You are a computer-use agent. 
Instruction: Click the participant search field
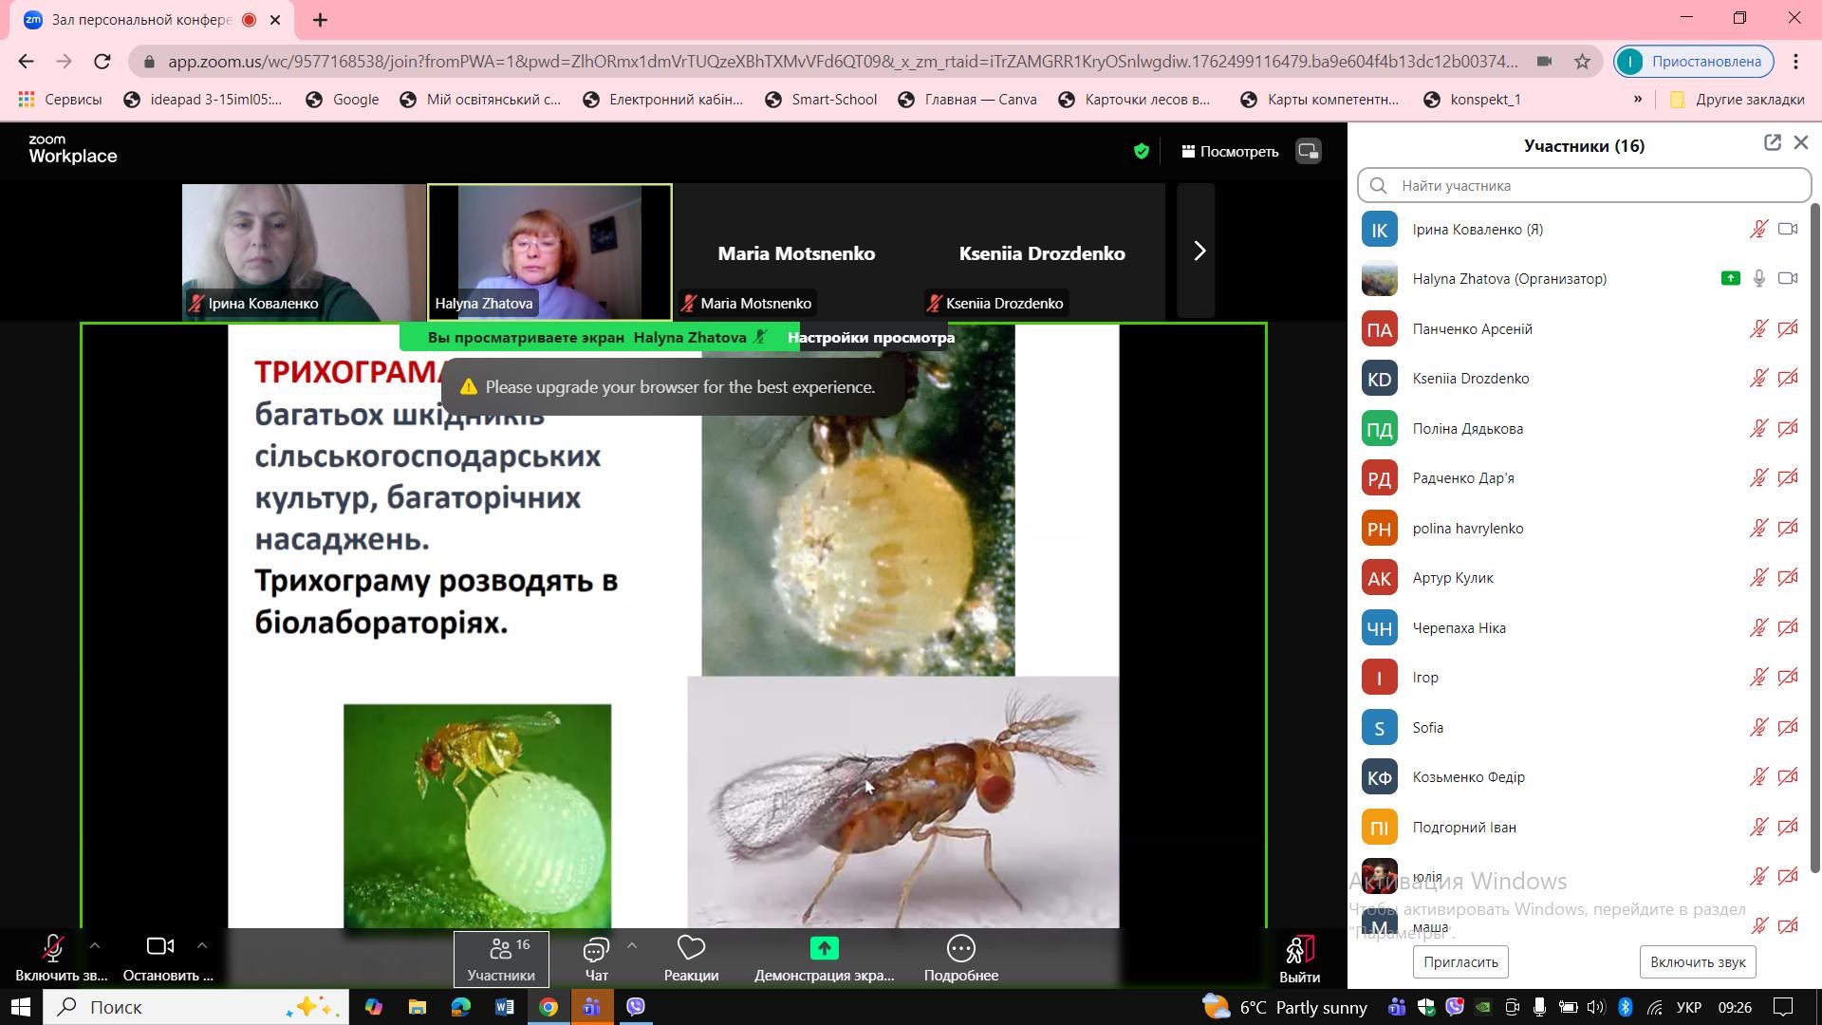tap(1594, 186)
